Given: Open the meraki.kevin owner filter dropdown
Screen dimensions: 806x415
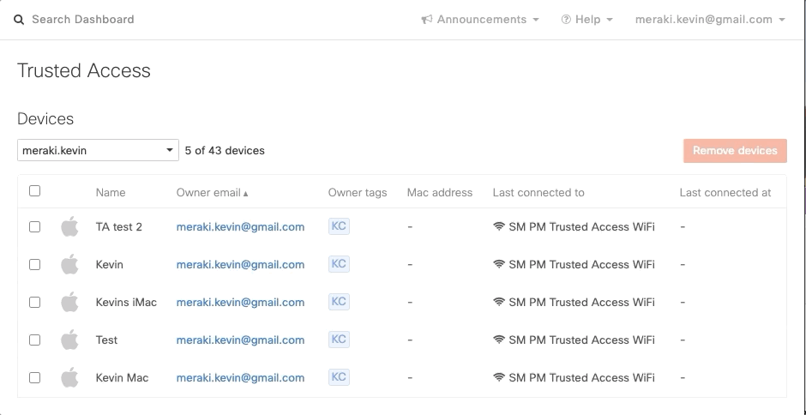Looking at the screenshot, I should coord(98,151).
